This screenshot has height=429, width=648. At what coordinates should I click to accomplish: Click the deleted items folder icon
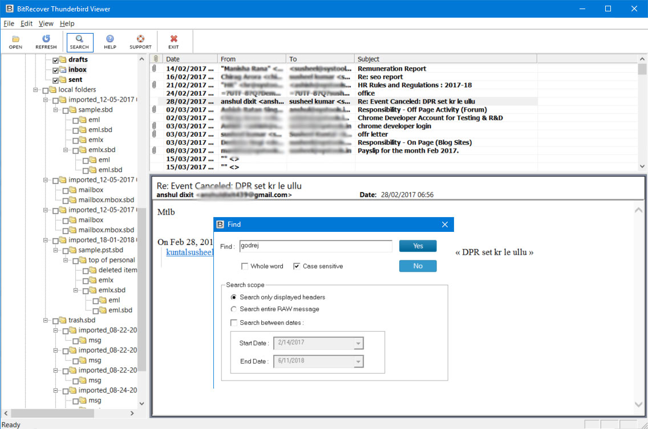[x=92, y=270]
